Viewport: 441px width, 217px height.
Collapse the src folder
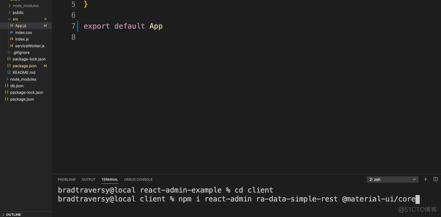(x=9, y=19)
